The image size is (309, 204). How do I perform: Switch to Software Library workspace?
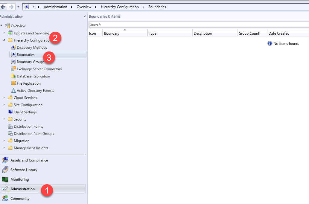tap(24, 170)
